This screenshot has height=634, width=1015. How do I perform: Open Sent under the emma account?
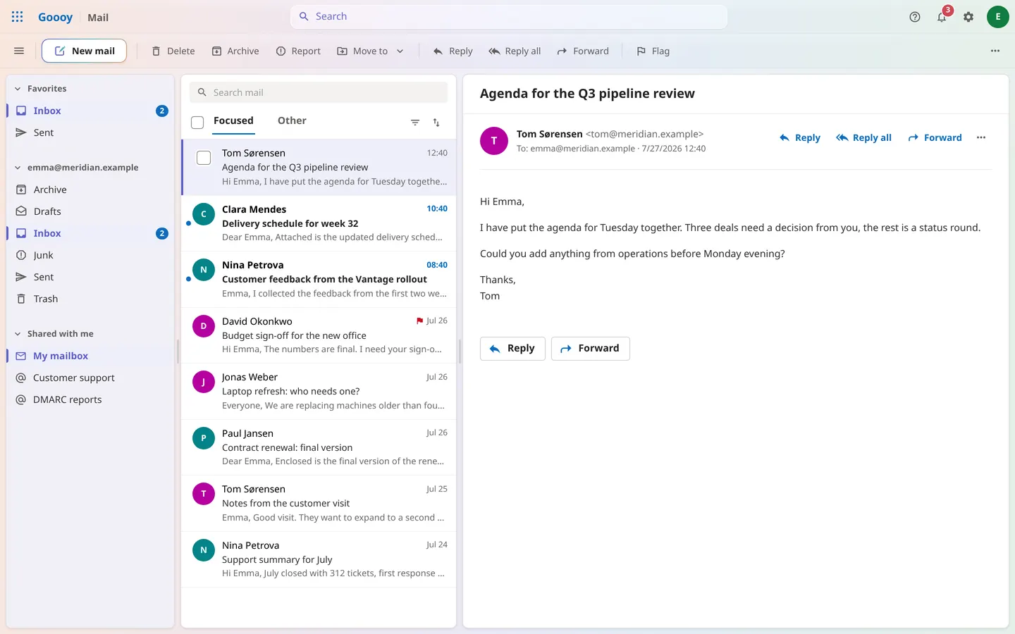[x=90, y=277]
